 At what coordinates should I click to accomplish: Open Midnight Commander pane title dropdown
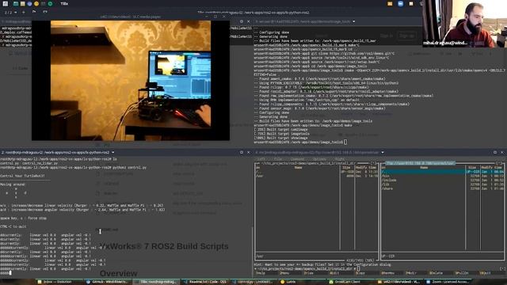pos(383,152)
